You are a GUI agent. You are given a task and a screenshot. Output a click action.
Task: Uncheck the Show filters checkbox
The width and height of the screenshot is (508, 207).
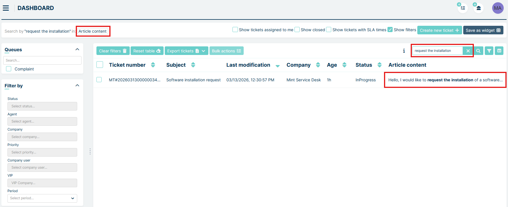click(390, 30)
